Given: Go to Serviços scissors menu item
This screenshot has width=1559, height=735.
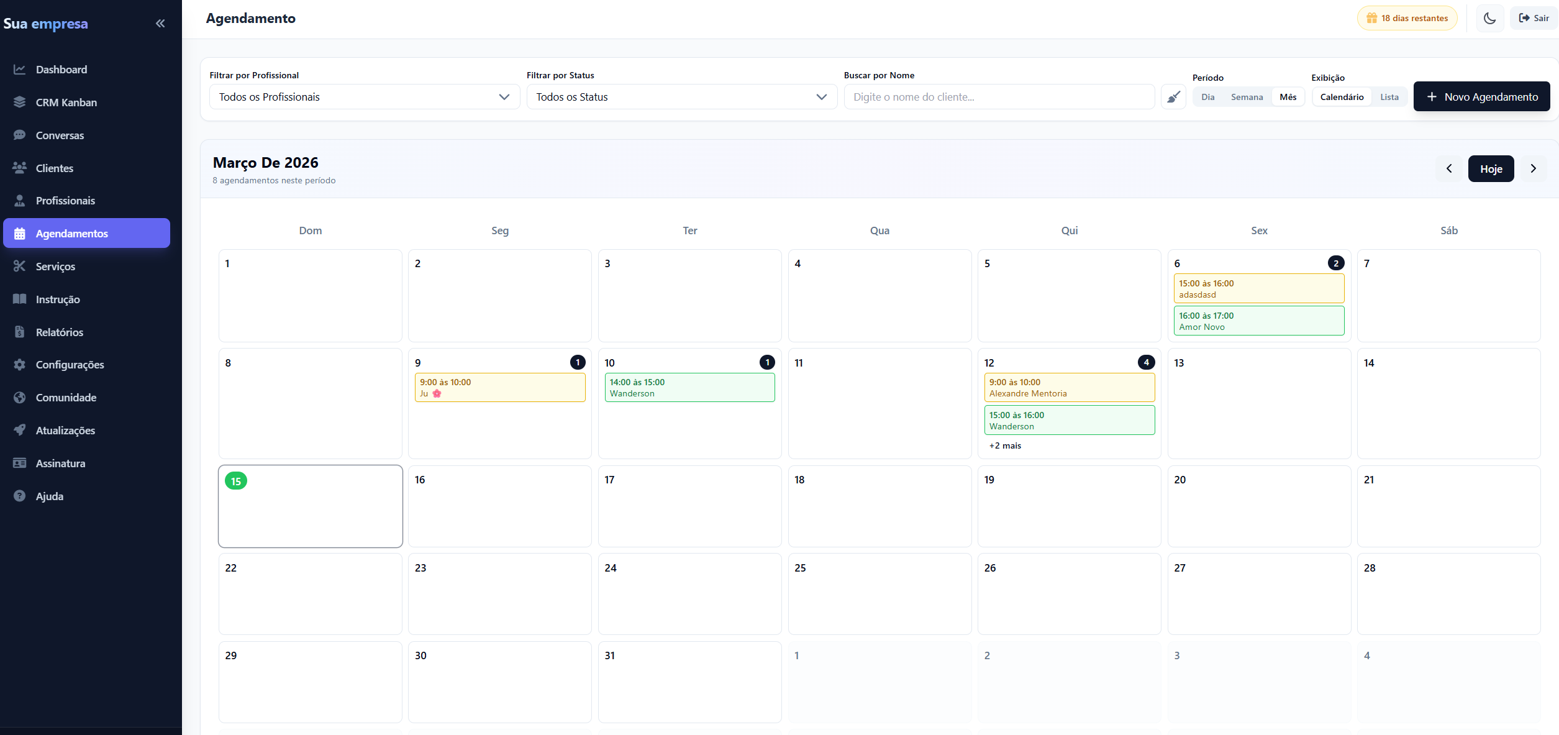Looking at the screenshot, I should tap(55, 267).
